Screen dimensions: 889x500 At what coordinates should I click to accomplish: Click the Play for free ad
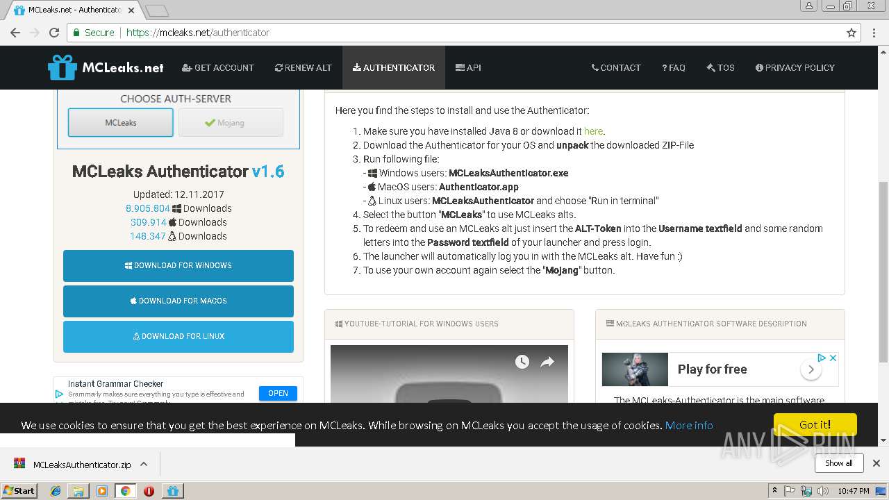(713, 369)
